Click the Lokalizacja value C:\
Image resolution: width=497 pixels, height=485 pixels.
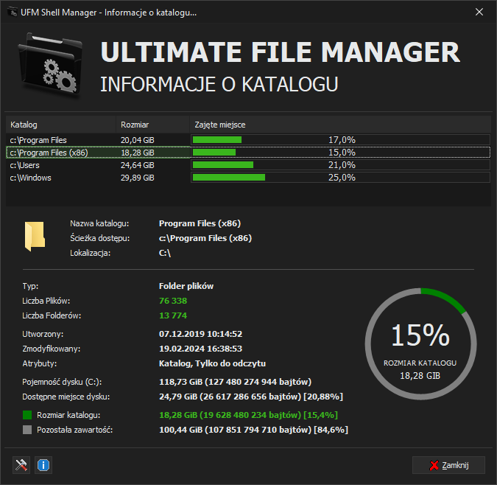click(165, 253)
